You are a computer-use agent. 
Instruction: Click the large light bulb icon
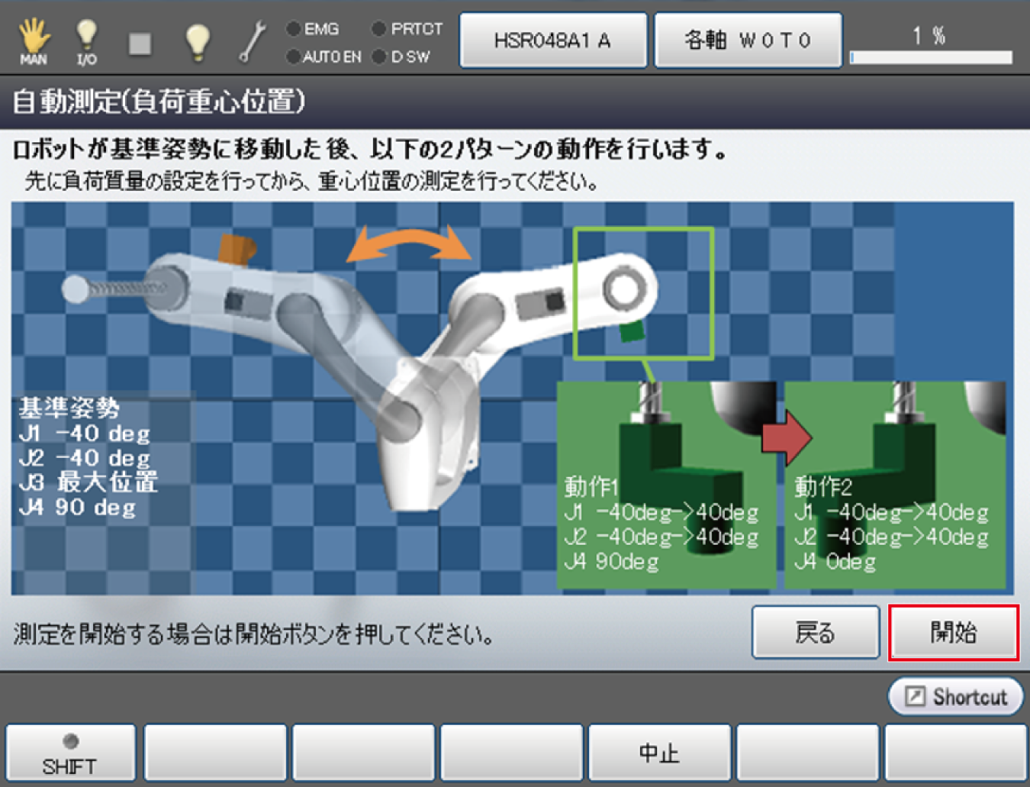[x=198, y=40]
